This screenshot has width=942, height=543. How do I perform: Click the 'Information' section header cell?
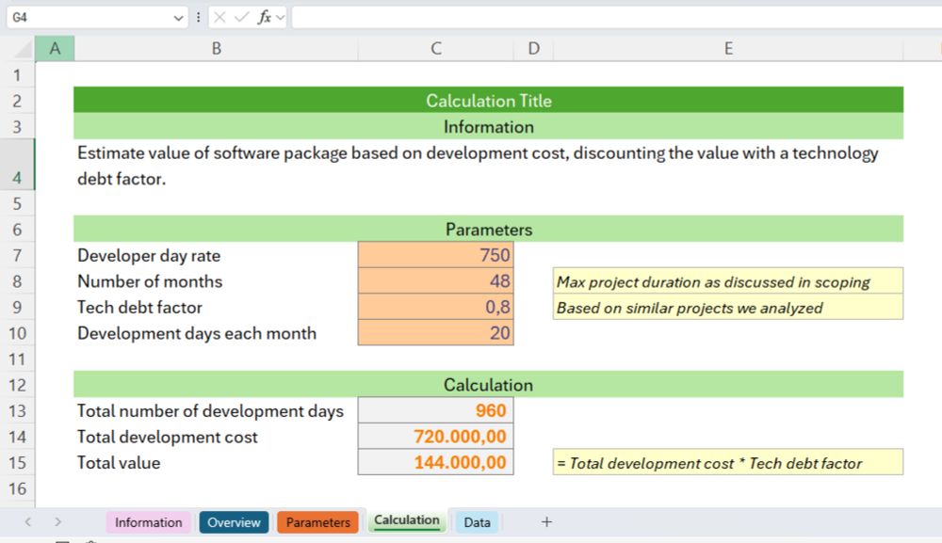click(x=488, y=127)
